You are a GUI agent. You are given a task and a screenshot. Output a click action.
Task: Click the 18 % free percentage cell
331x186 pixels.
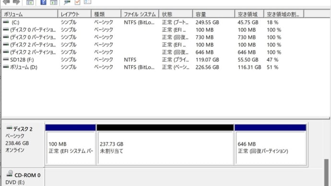pos(272,23)
